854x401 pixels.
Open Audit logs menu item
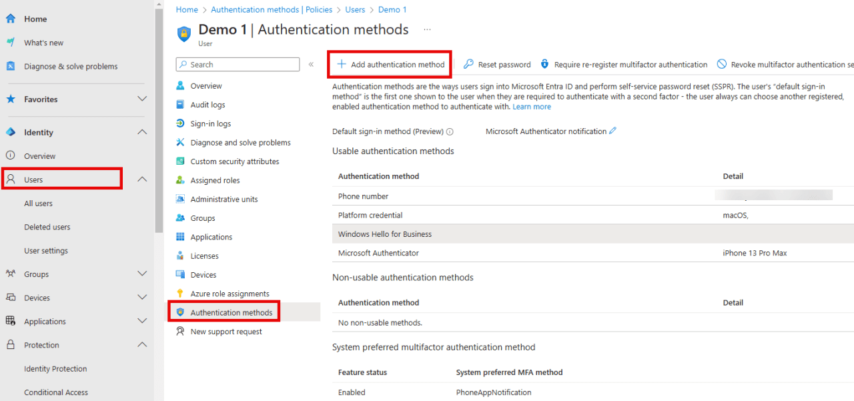207,105
